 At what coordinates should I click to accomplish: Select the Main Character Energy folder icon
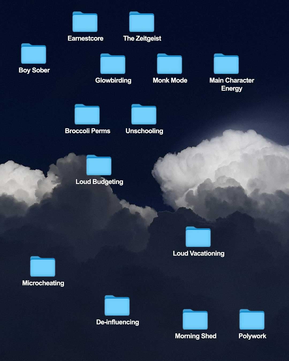click(226, 64)
